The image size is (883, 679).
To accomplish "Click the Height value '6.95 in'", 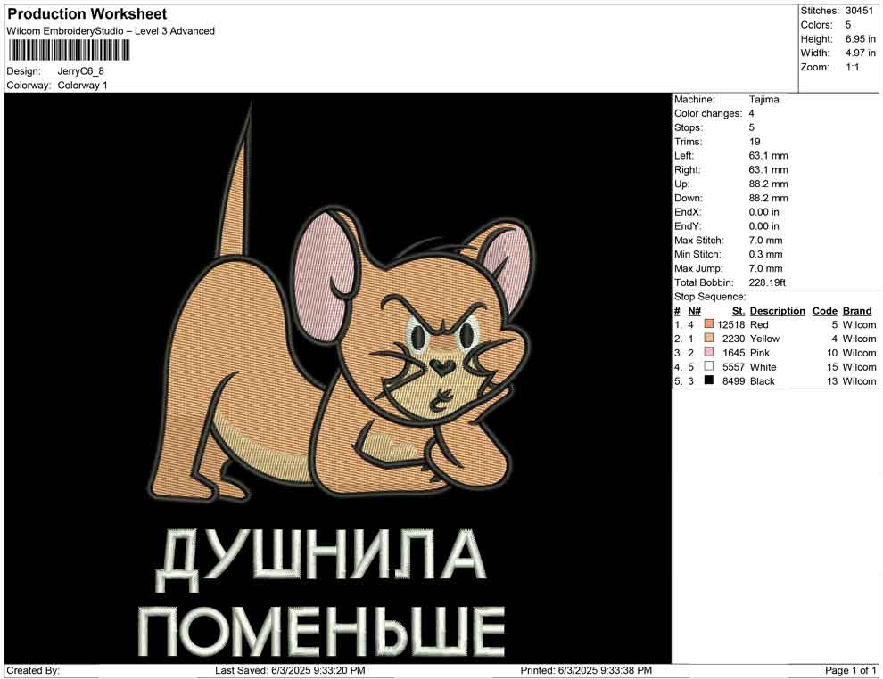I will [x=861, y=39].
